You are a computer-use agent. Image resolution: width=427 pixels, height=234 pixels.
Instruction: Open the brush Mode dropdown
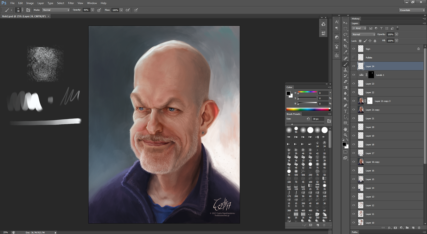[56, 10]
